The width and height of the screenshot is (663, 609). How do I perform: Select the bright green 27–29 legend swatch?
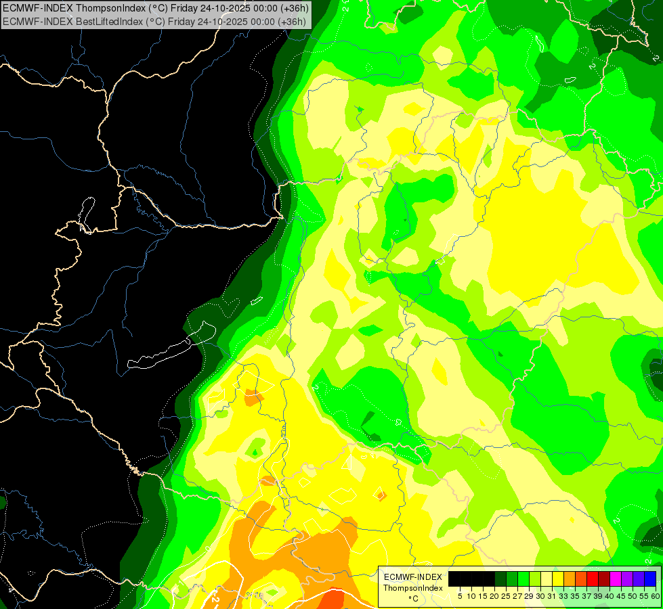tap(523, 579)
